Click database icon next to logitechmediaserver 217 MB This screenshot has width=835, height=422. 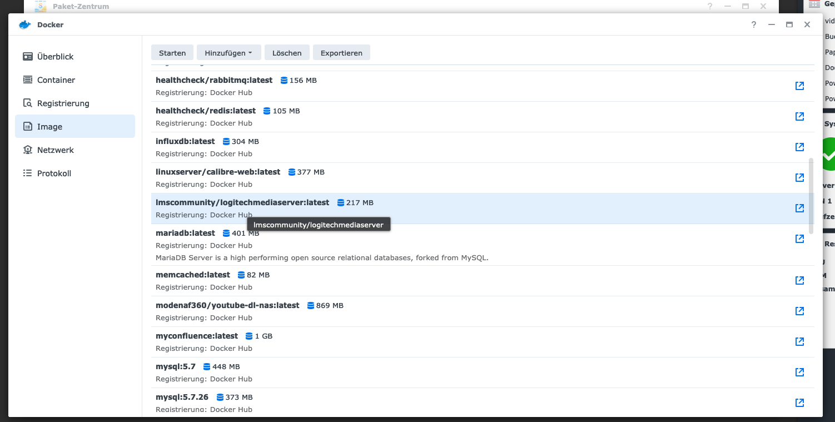(x=341, y=202)
